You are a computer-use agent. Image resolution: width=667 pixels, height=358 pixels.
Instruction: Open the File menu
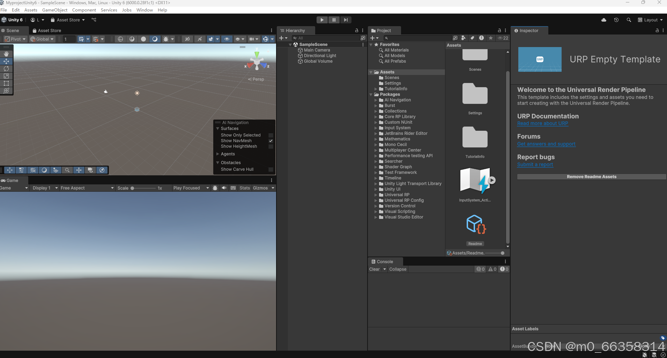point(4,10)
